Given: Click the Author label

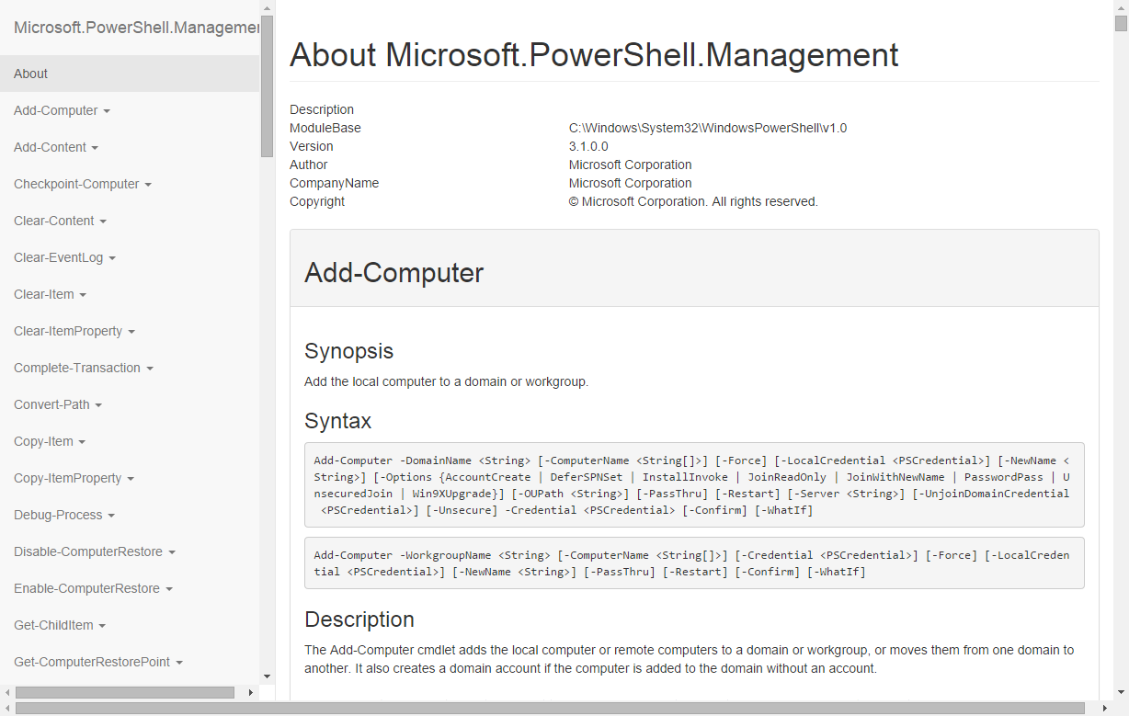Looking at the screenshot, I should (x=309, y=165).
